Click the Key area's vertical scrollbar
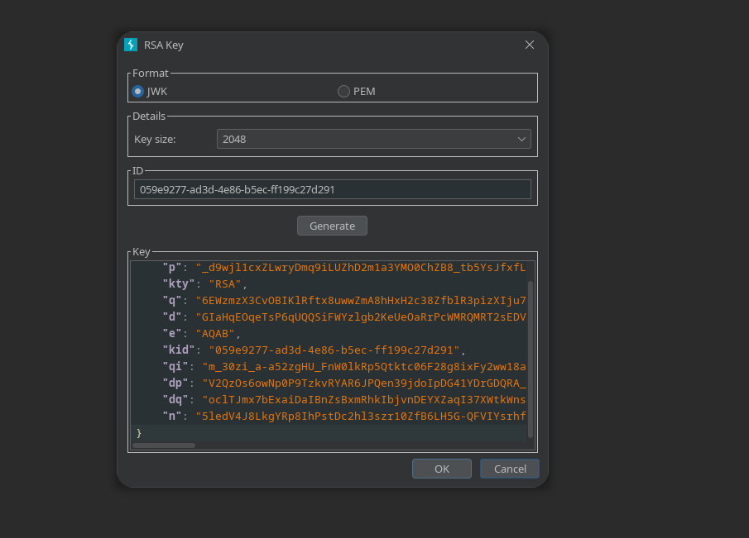 tap(531, 355)
